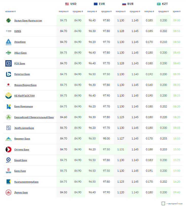Open the ФинансКредитБанк link
Viewport: 186px width, 206px height.
pyautogui.click(x=25, y=85)
